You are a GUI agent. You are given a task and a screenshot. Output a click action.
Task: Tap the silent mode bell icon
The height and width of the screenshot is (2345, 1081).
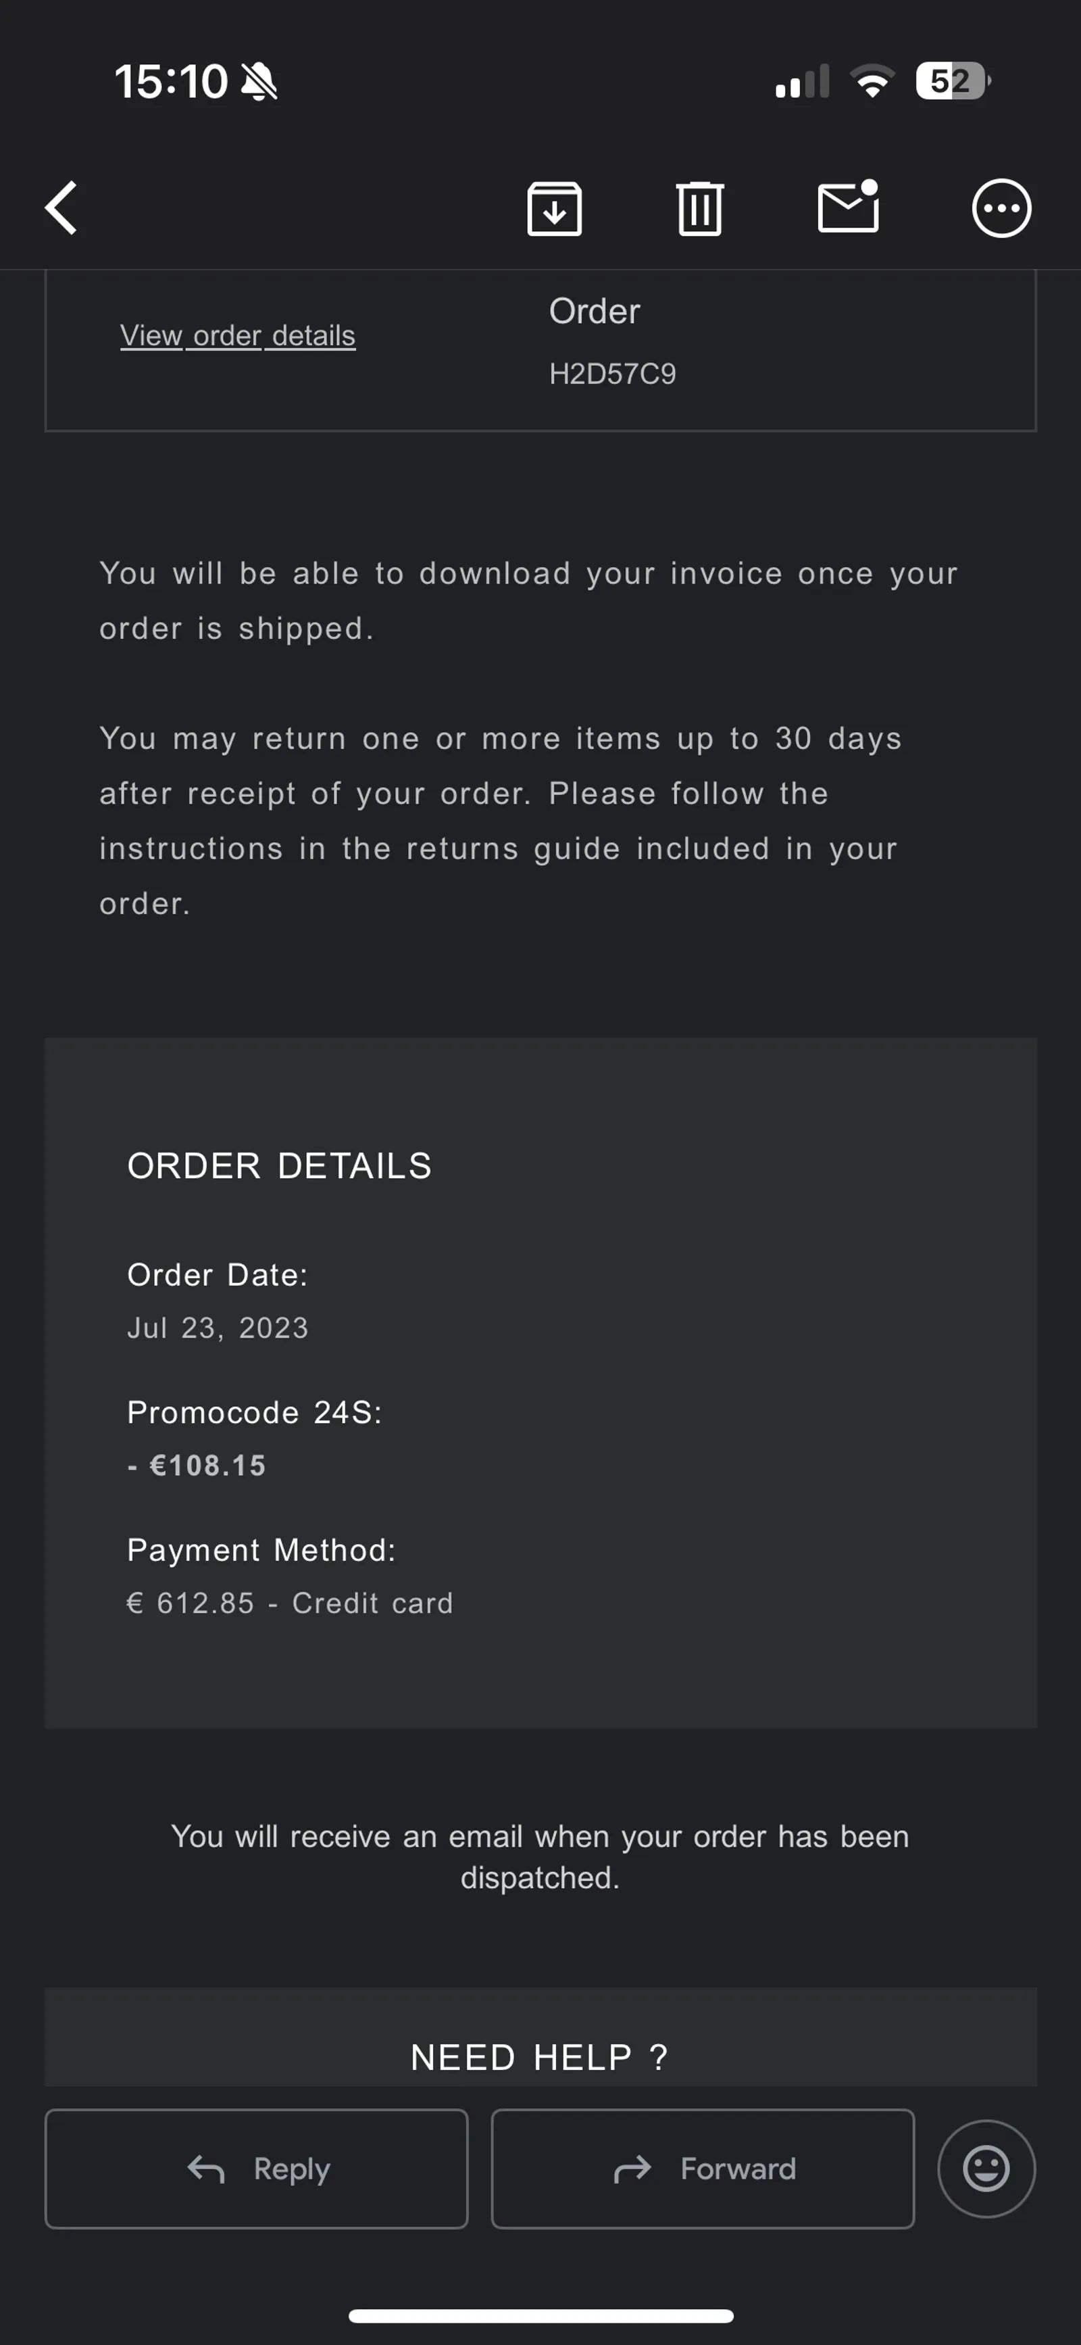point(259,82)
